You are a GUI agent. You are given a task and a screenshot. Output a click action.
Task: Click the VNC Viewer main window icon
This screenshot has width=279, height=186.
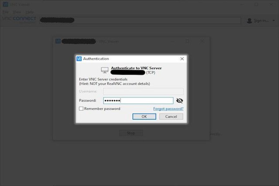(x=6, y=4)
